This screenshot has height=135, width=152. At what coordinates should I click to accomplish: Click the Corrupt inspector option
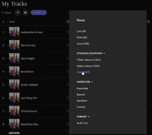point(81,107)
